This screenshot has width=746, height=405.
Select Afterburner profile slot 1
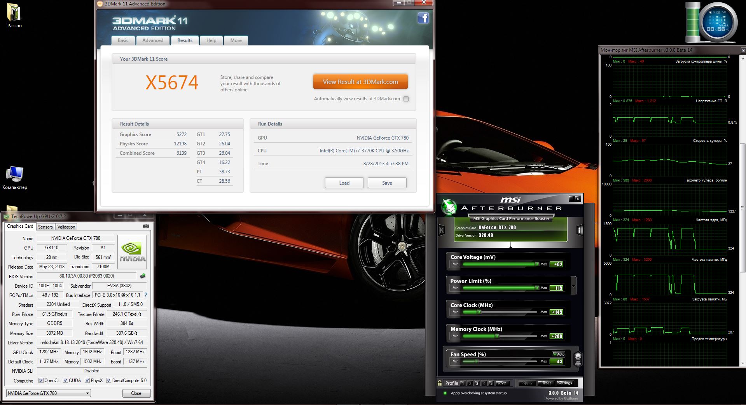click(x=463, y=383)
